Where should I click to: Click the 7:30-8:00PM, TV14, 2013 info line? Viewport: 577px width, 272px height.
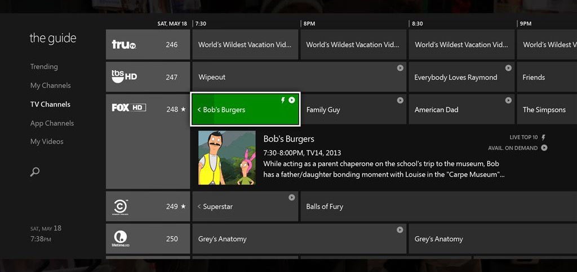302,152
